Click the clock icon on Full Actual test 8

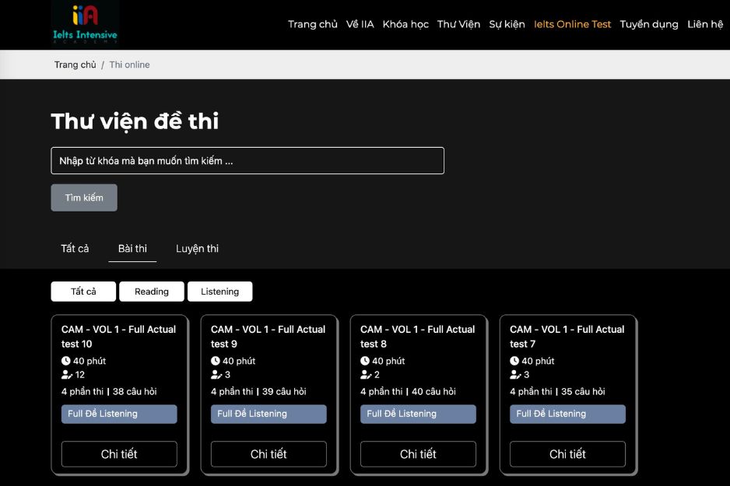click(363, 360)
